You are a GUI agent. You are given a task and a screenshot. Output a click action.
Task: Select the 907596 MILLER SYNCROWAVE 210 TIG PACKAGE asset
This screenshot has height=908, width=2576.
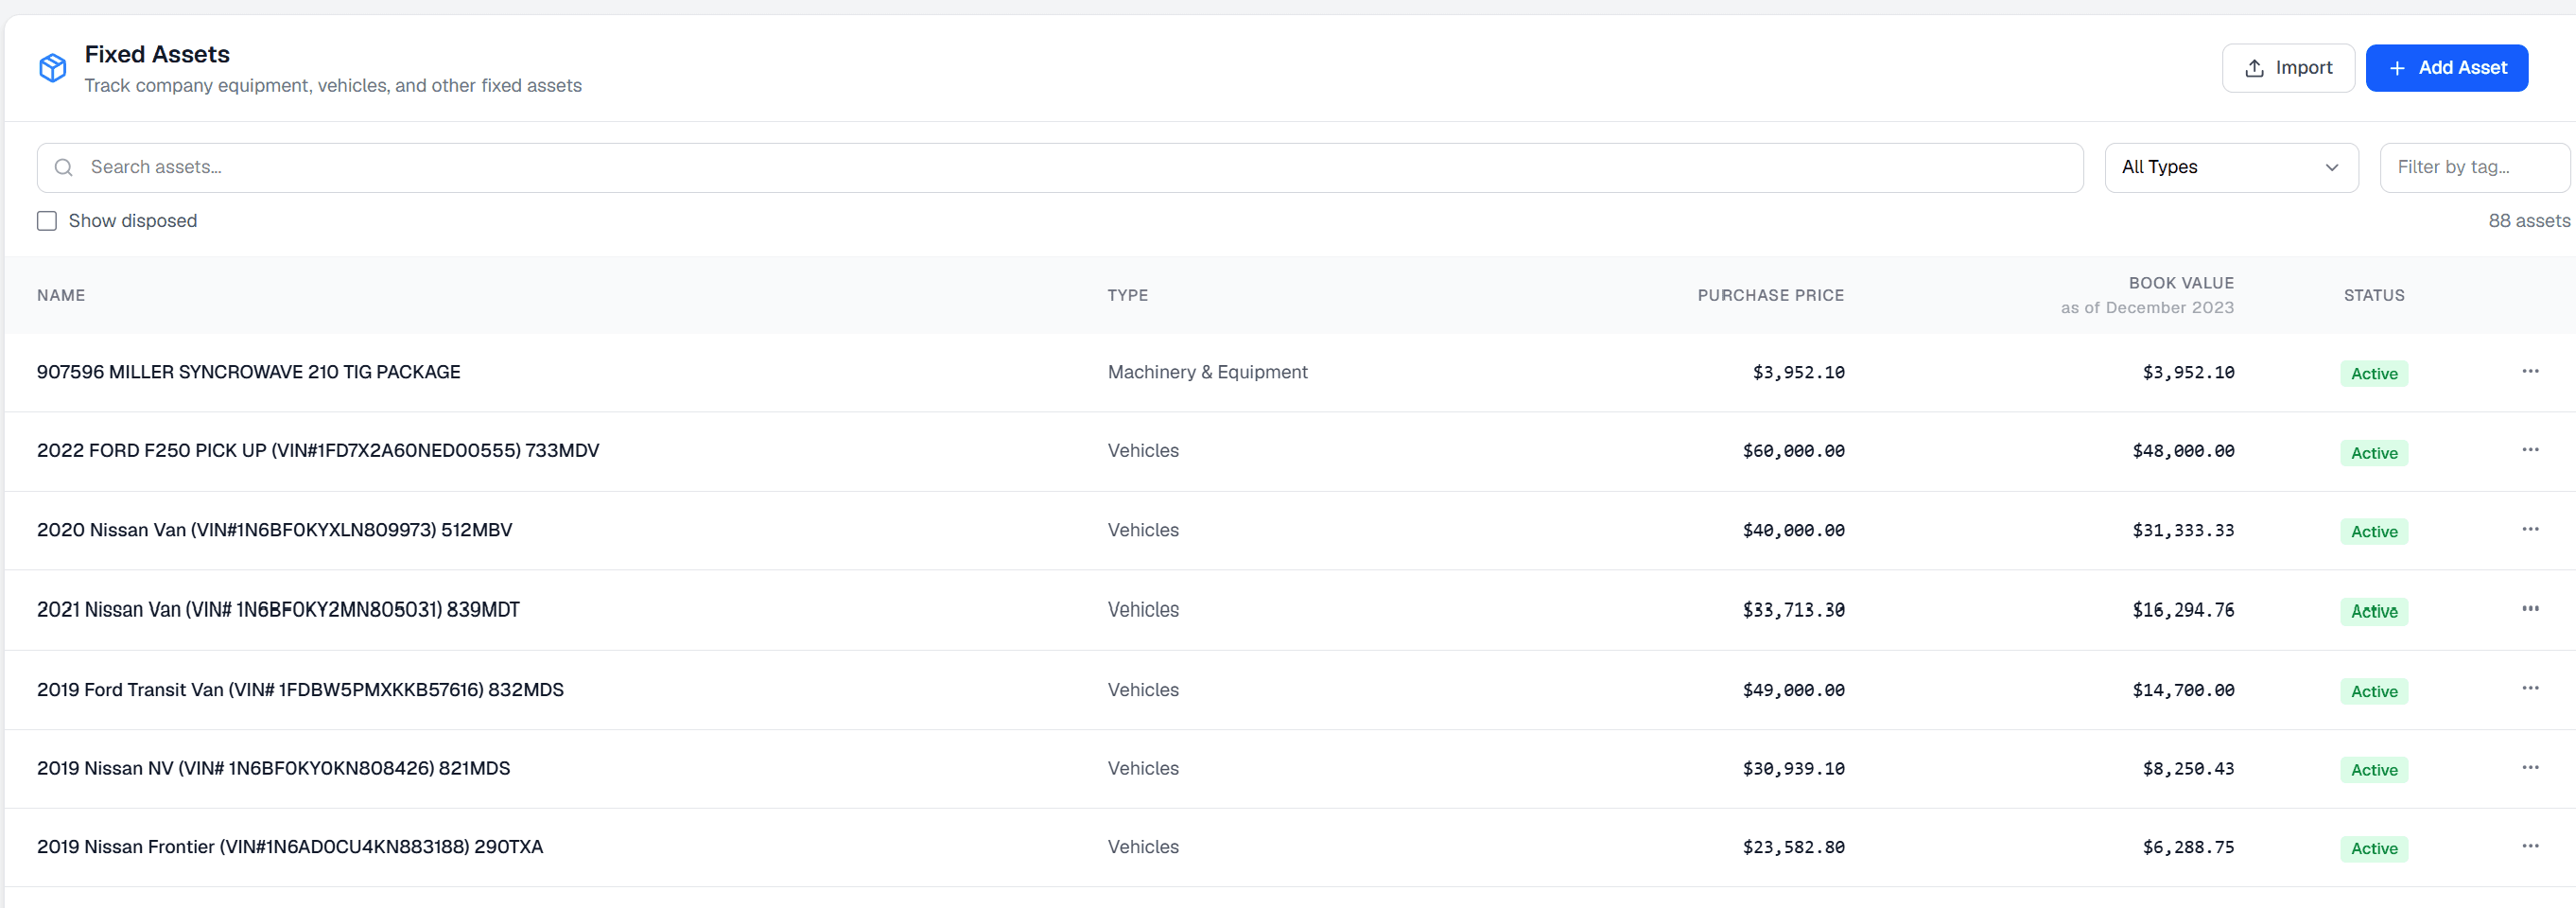pos(249,372)
